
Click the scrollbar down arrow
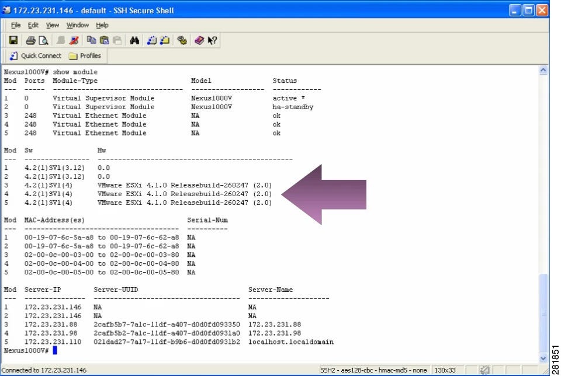pos(543,358)
